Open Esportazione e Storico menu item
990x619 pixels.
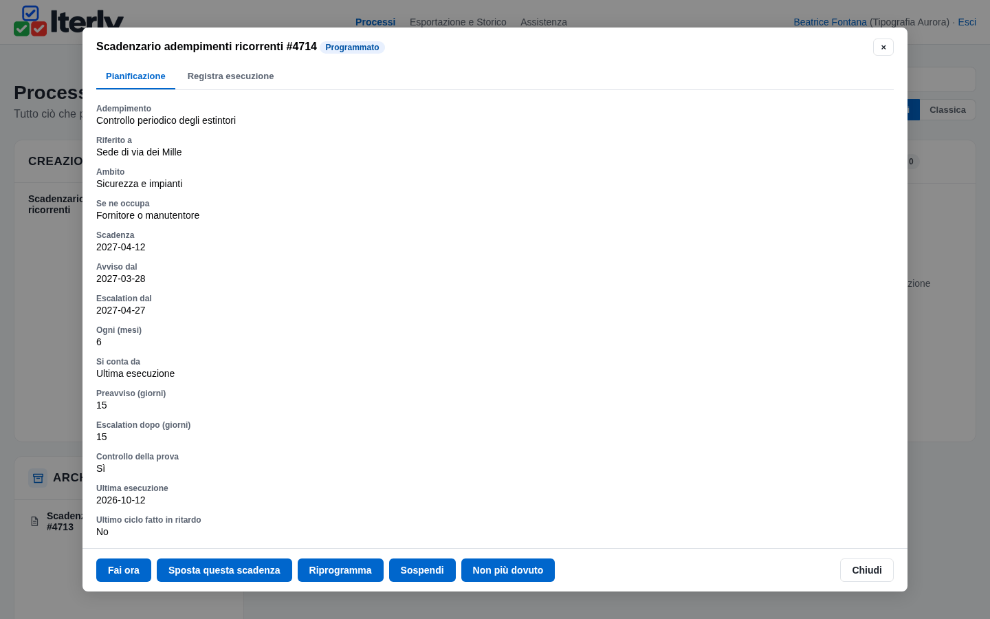click(x=458, y=22)
